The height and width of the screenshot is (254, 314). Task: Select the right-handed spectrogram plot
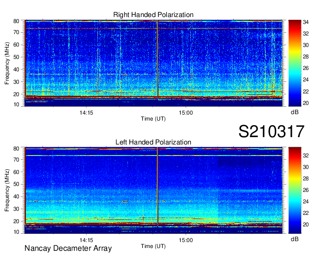pos(153,63)
